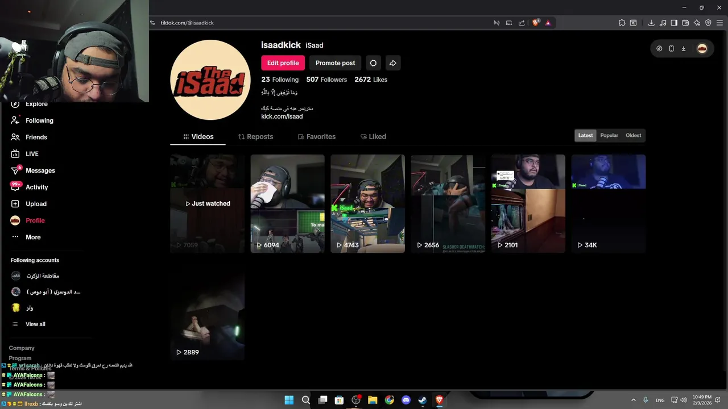728x409 pixels.
Task: Open the video with 2889 views
Action: (x=207, y=311)
